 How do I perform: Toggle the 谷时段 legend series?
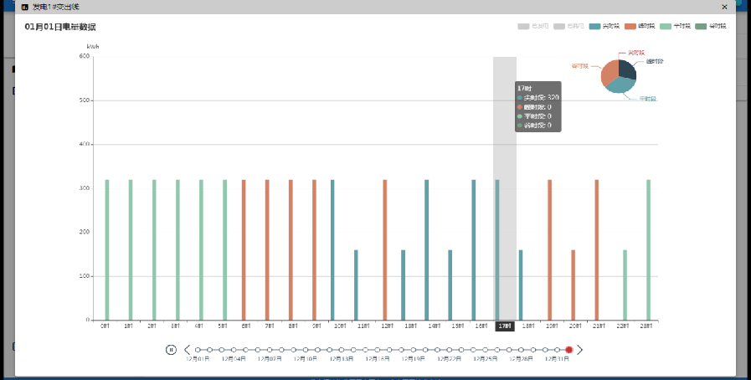(711, 26)
